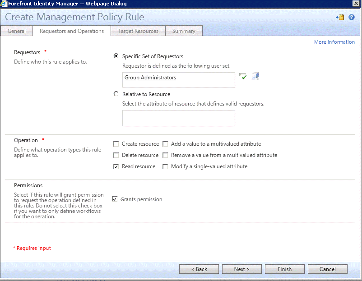Tick Modify a single-valued attribute checkbox
Screen dimensions: 362x281
[165, 166]
